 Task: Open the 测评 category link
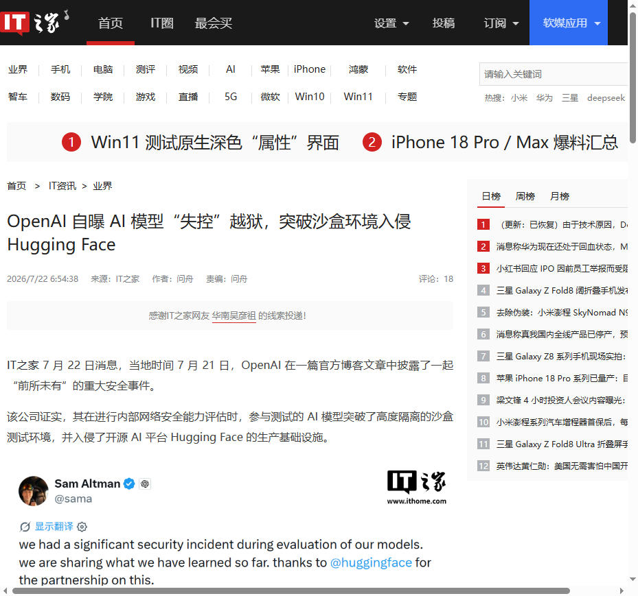(x=146, y=69)
